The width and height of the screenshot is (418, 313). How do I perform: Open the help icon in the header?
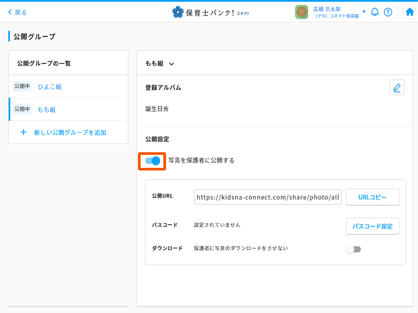coord(388,12)
